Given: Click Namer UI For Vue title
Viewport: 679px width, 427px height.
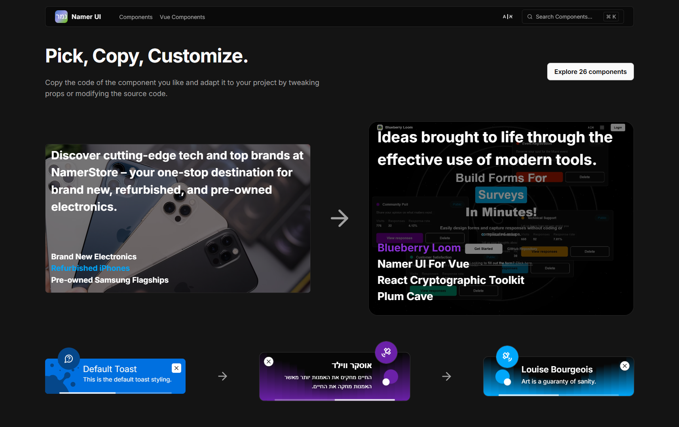Looking at the screenshot, I should click(423, 264).
